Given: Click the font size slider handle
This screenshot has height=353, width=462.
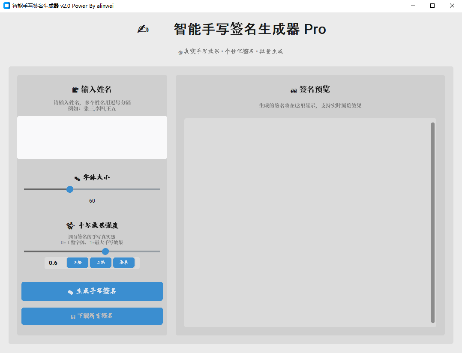Looking at the screenshot, I should (x=70, y=189).
